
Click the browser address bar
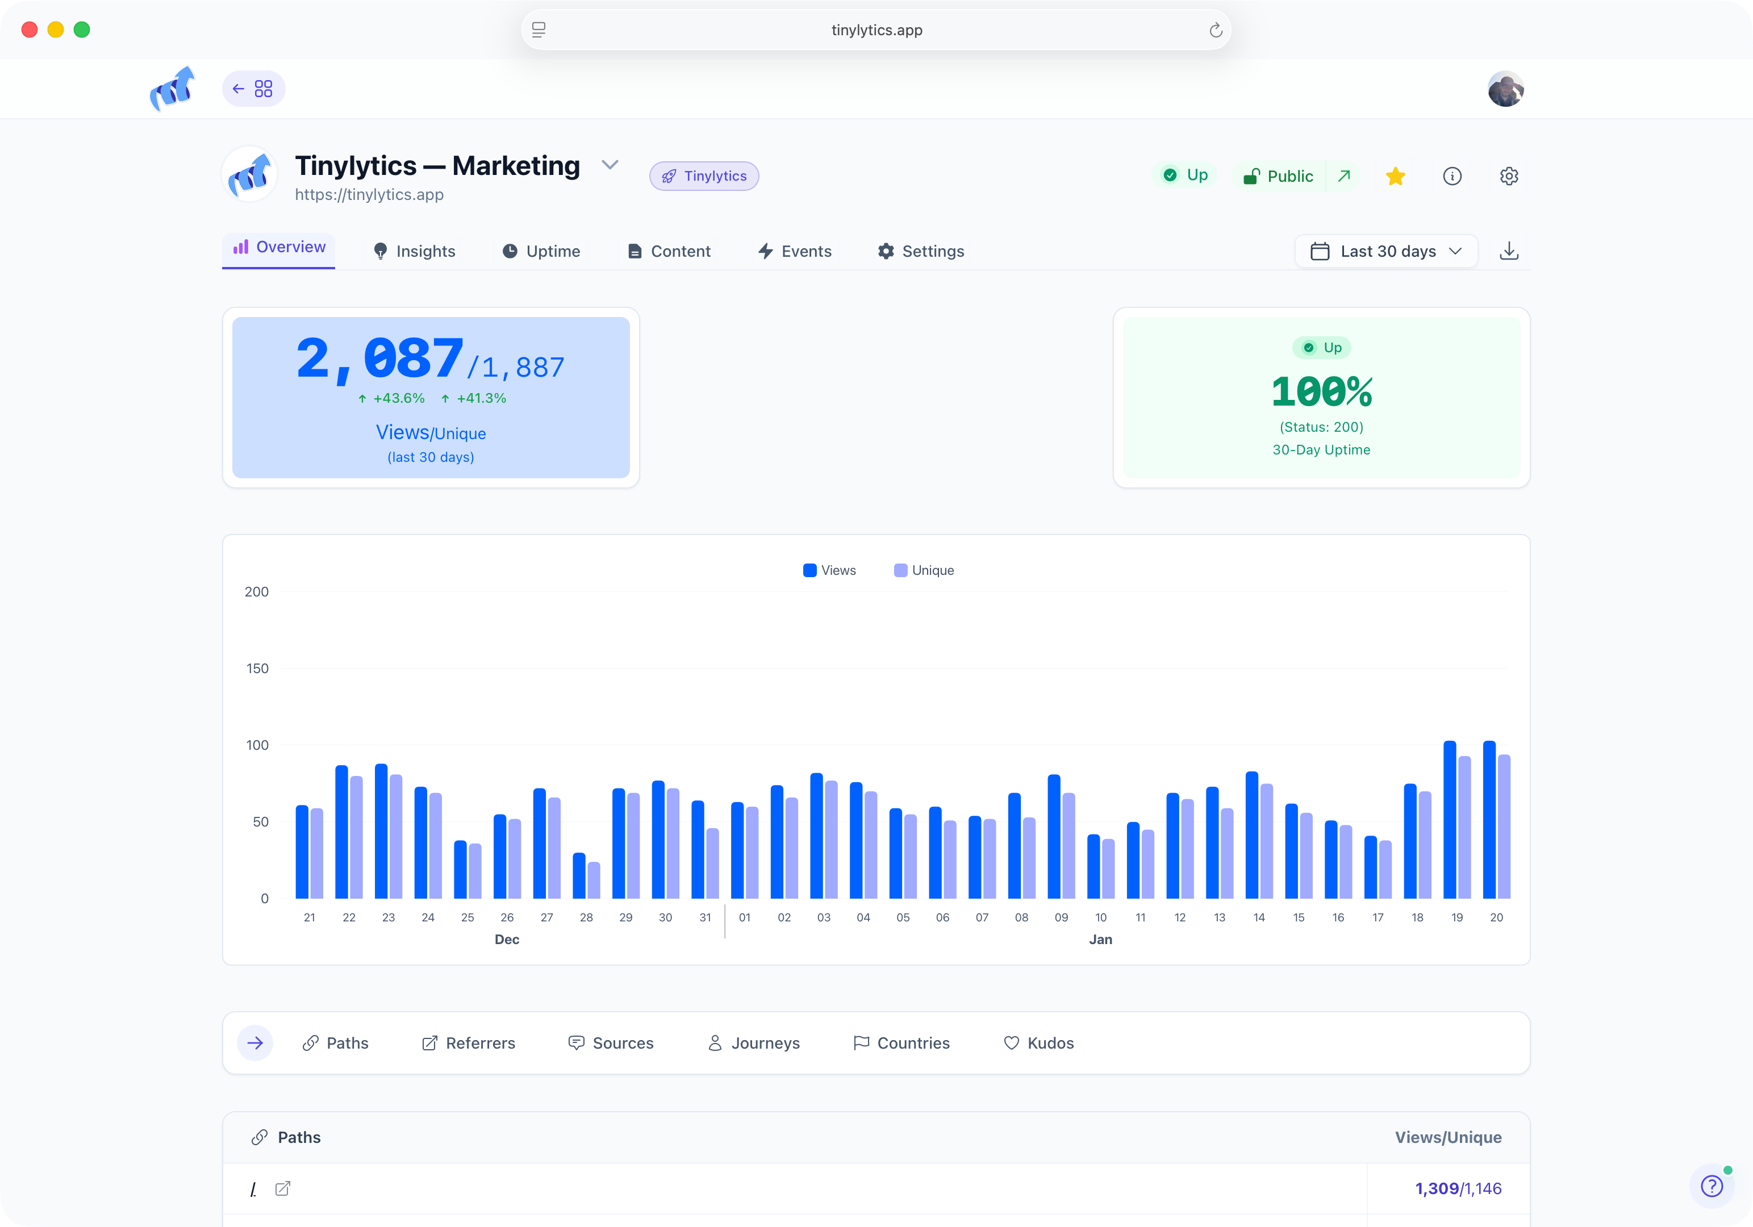tap(876, 30)
